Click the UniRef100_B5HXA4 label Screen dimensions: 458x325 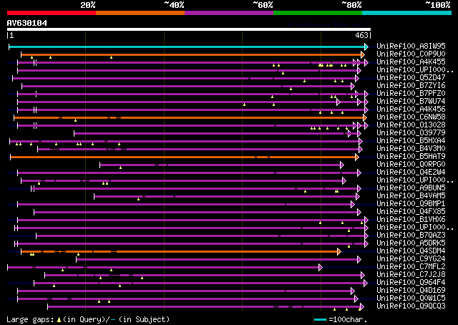[x=411, y=141]
